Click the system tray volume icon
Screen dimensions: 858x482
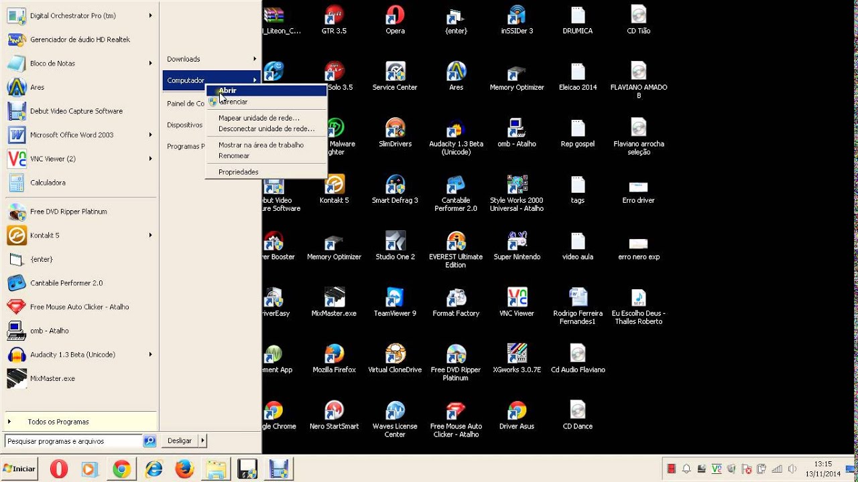coord(792,469)
